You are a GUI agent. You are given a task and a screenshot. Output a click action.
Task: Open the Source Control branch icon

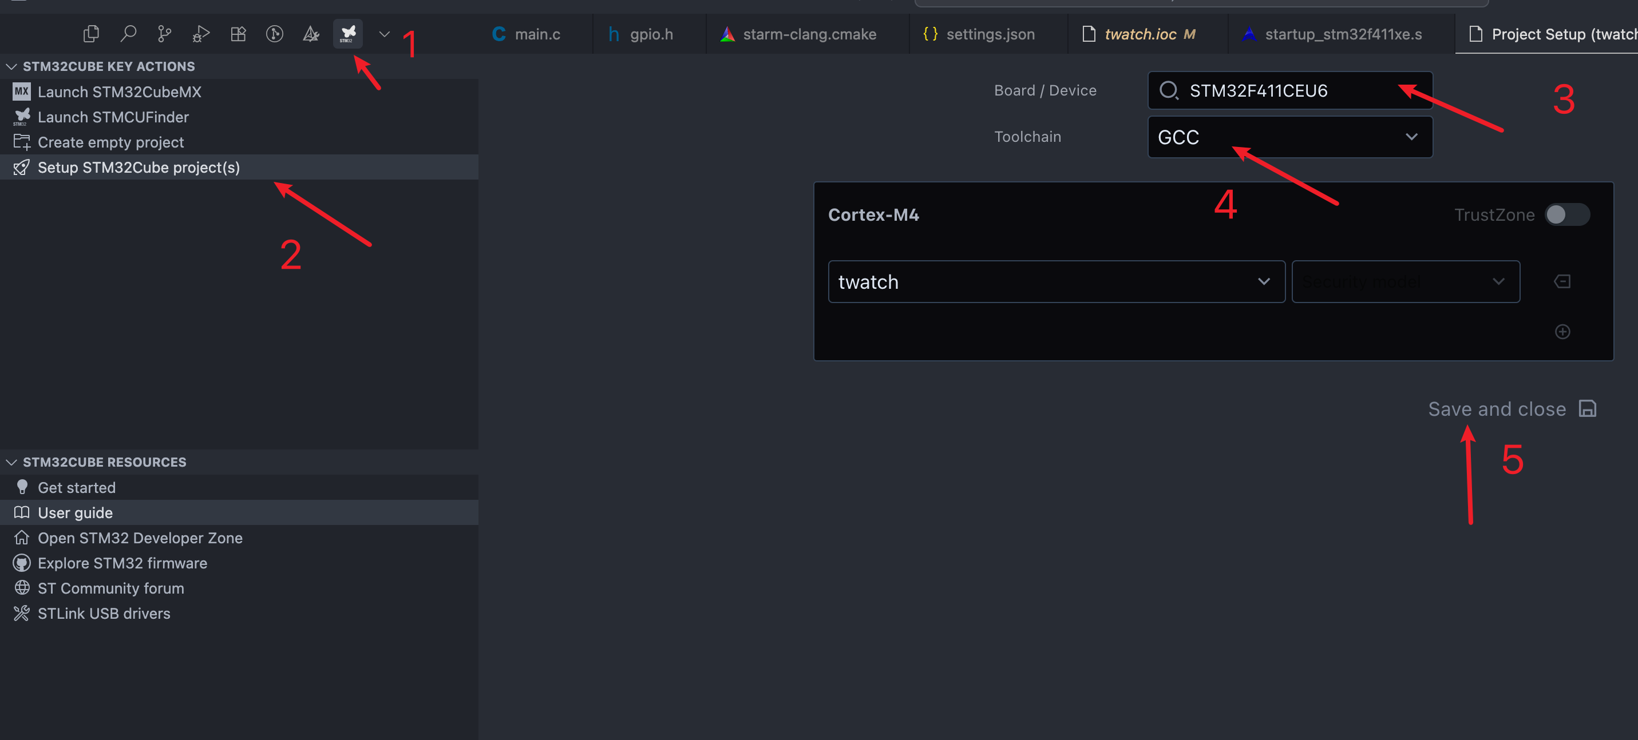164,34
